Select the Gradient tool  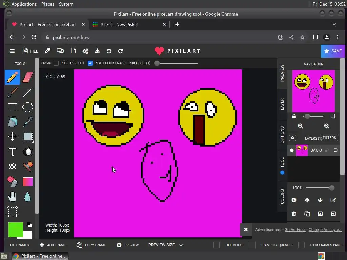pyautogui.click(x=28, y=182)
